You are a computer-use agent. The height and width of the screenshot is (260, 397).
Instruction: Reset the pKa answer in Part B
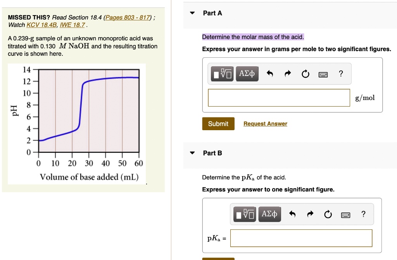pos(328,214)
